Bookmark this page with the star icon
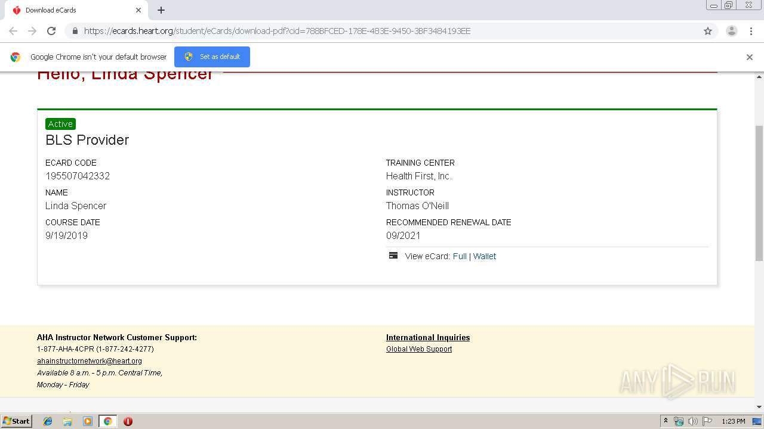764x429 pixels. tap(708, 31)
